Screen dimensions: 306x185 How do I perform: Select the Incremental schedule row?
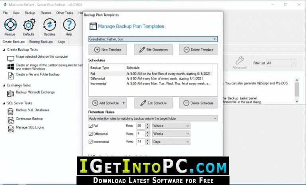(x=151, y=84)
